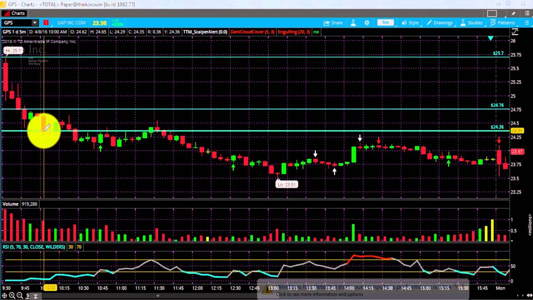
Task: Click the O: 24.62 open value
Action: click(x=78, y=32)
